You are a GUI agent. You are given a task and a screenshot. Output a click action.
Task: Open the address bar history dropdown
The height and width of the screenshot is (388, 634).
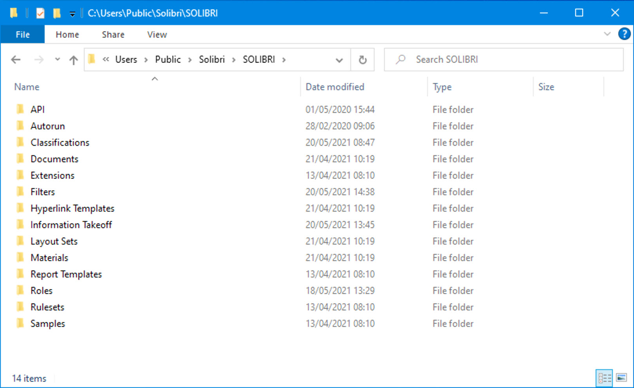(339, 60)
